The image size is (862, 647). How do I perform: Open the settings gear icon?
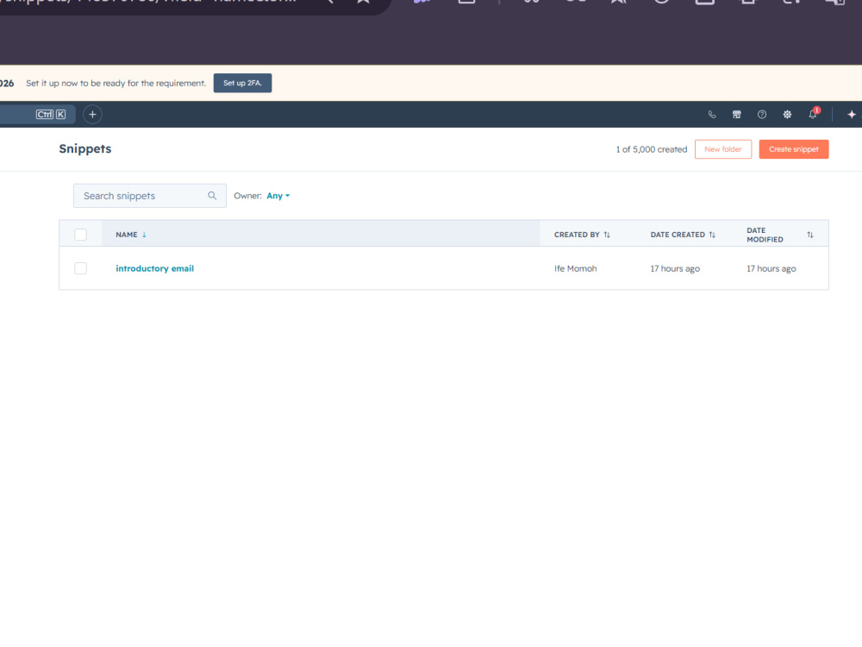pos(787,115)
